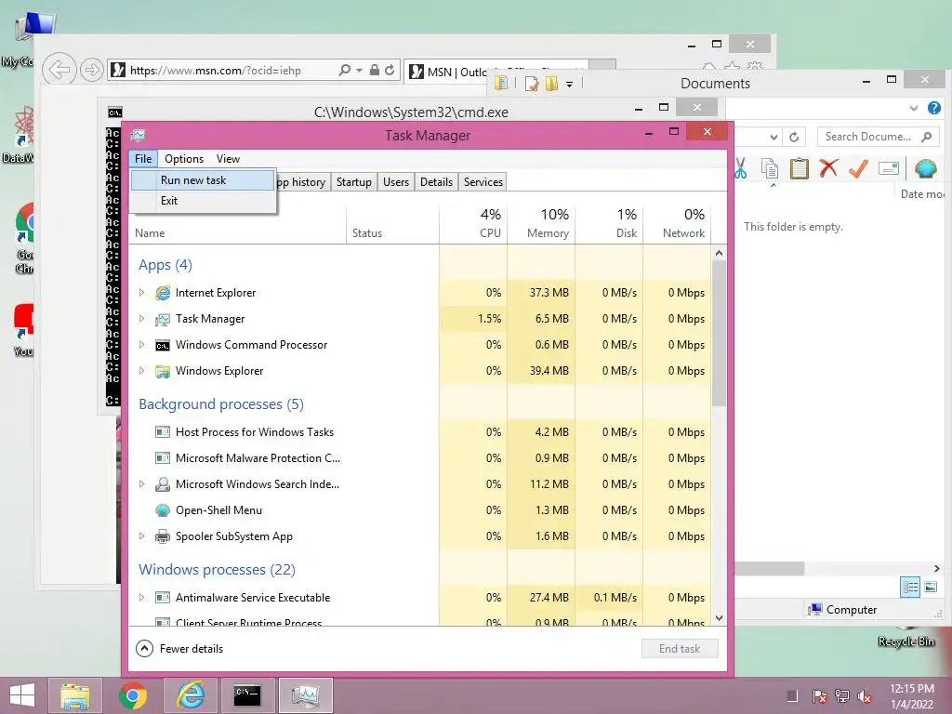Expand Windows Command Processor row
Image resolution: width=952 pixels, height=714 pixels.
tap(141, 345)
